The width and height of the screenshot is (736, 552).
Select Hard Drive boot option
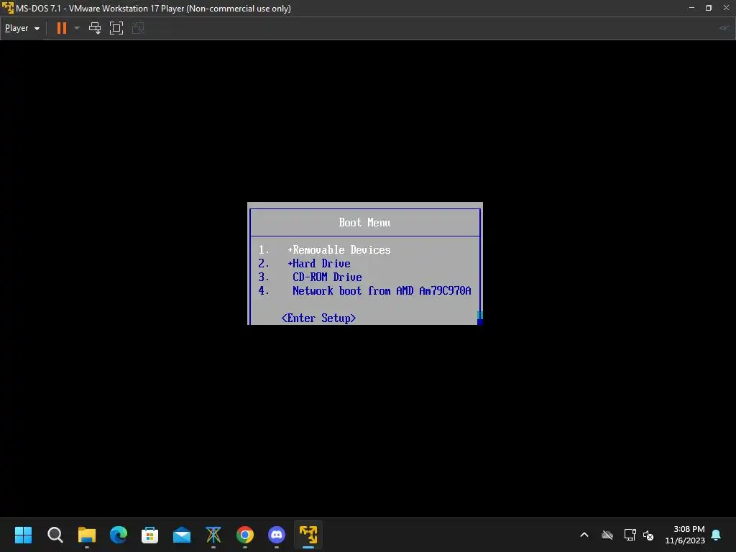click(x=318, y=263)
